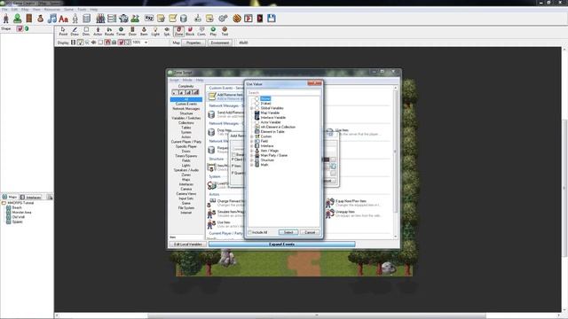Viewport: 568px width, 319px height.
Task: Select the Item tool
Action: click(144, 31)
